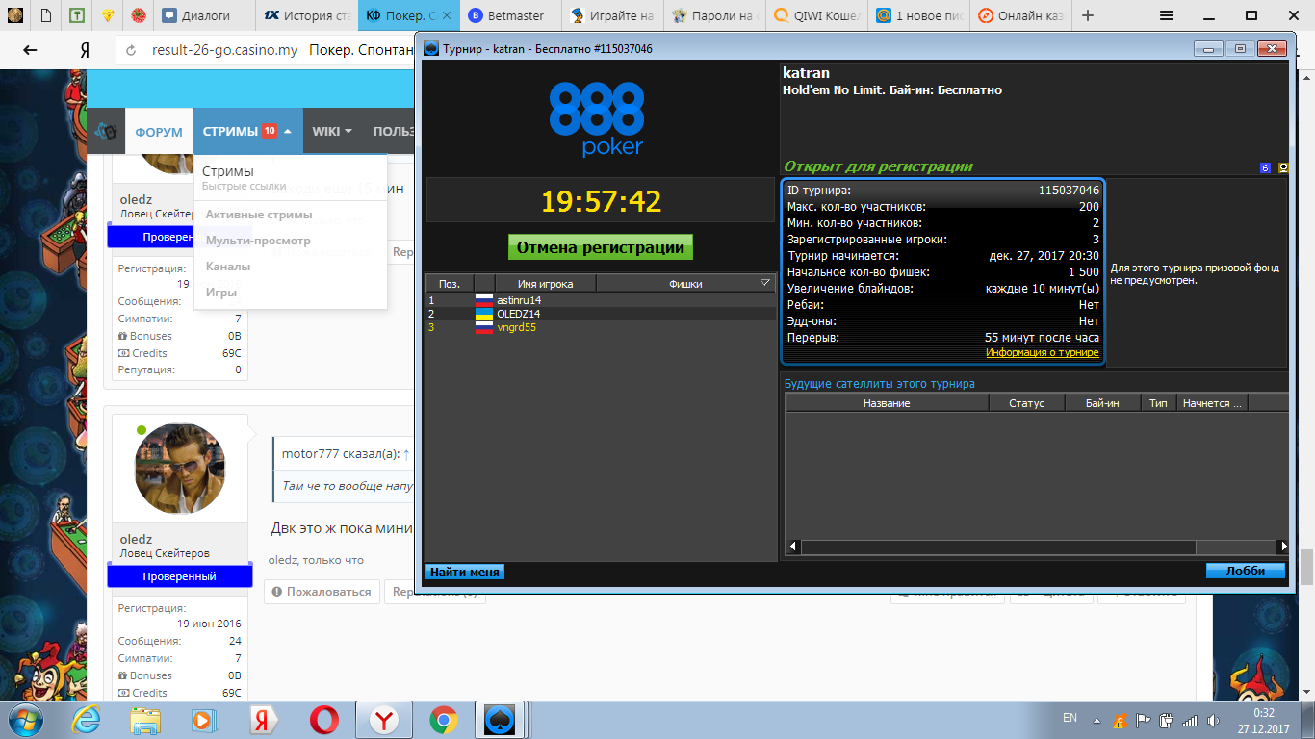
Task: Switch to the 'История ста' browser tab
Action: [307, 15]
